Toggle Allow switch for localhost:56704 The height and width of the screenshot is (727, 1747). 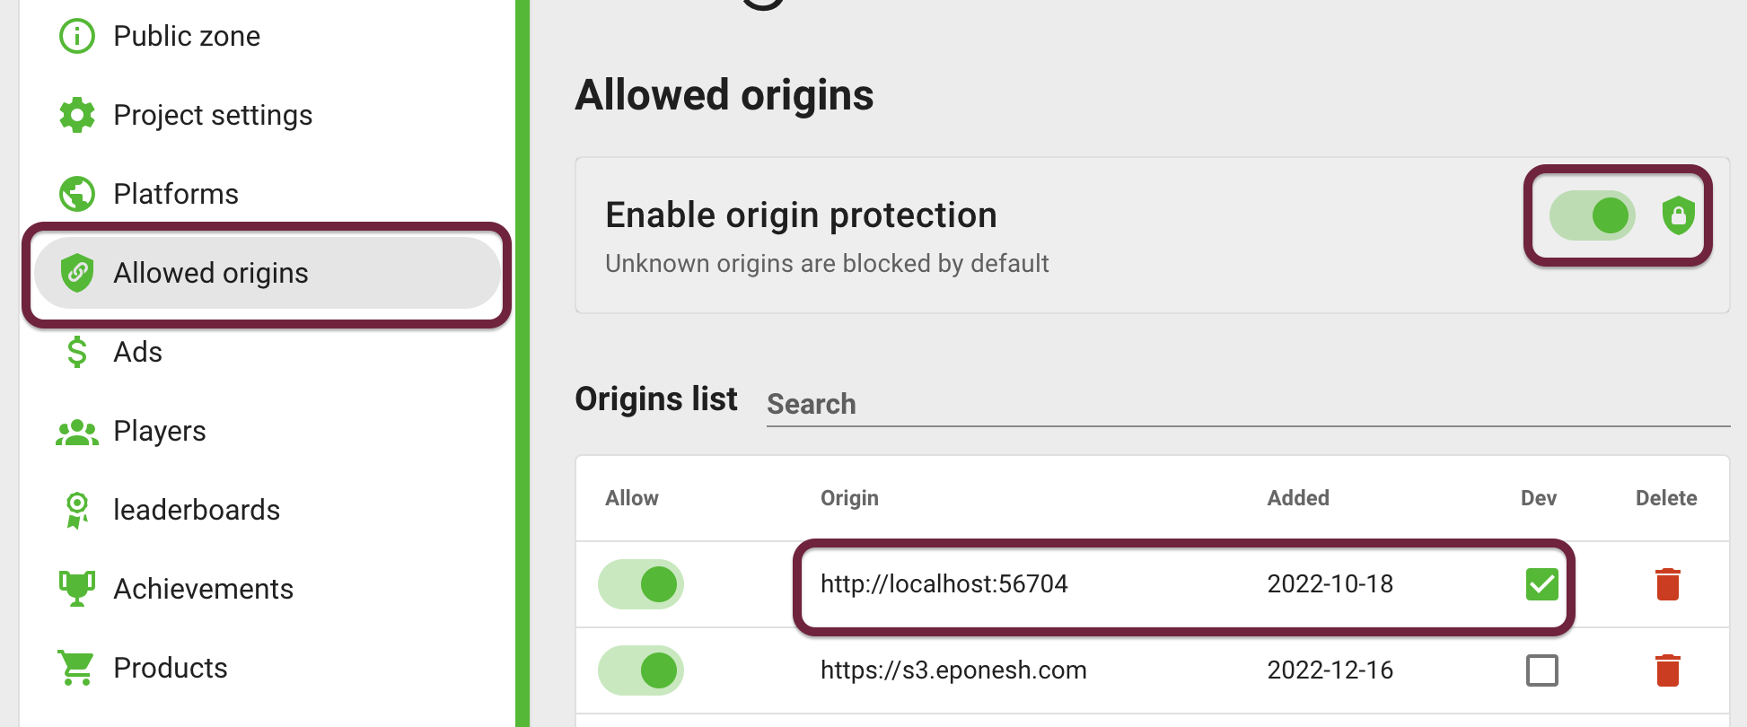click(641, 584)
